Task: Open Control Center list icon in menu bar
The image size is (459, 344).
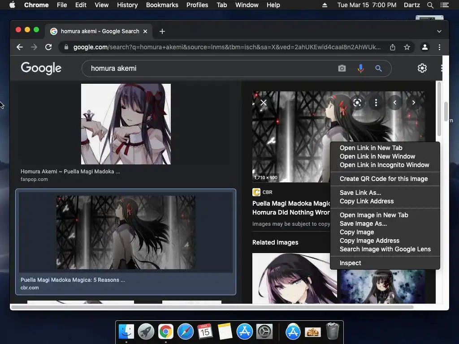Action: pos(444,5)
